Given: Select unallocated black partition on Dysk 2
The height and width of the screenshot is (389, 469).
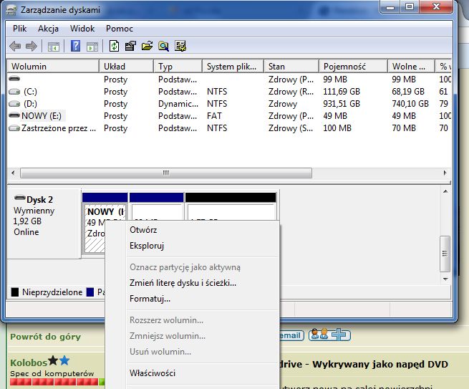Looking at the screenshot, I should [231, 206].
